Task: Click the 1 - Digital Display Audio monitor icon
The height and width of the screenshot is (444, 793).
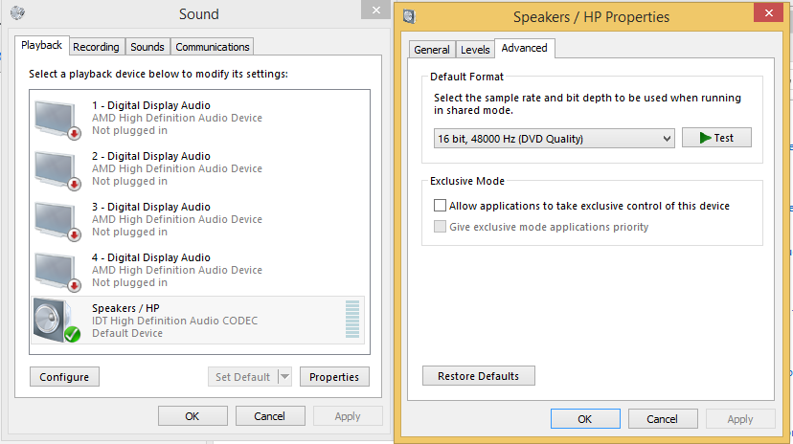Action: coord(57,119)
